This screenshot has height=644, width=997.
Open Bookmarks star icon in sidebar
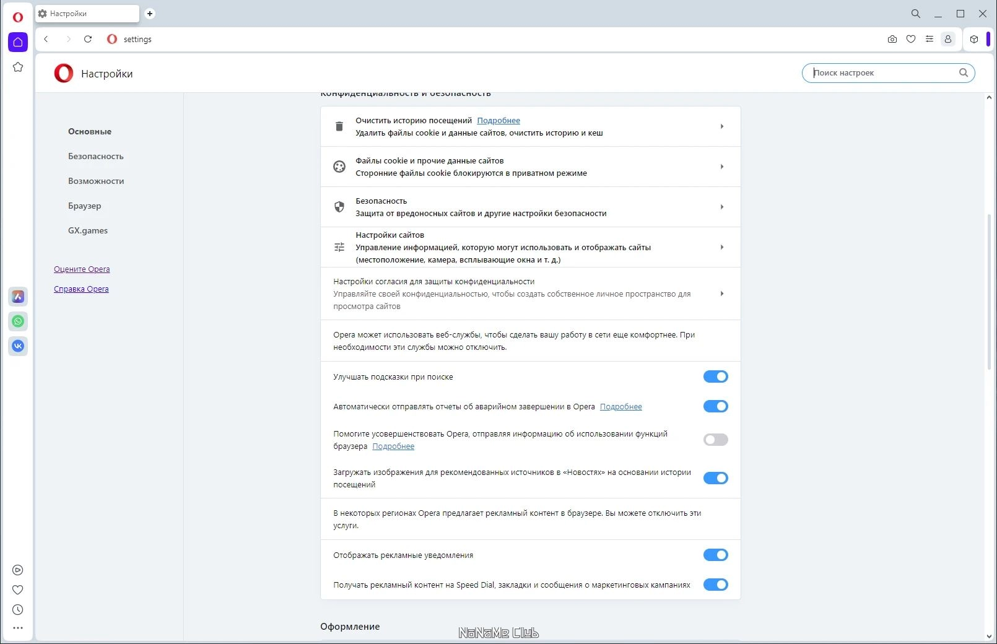[18, 67]
